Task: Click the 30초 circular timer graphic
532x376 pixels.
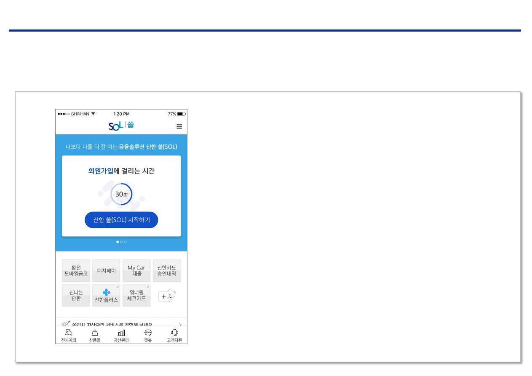Action: pos(121,194)
